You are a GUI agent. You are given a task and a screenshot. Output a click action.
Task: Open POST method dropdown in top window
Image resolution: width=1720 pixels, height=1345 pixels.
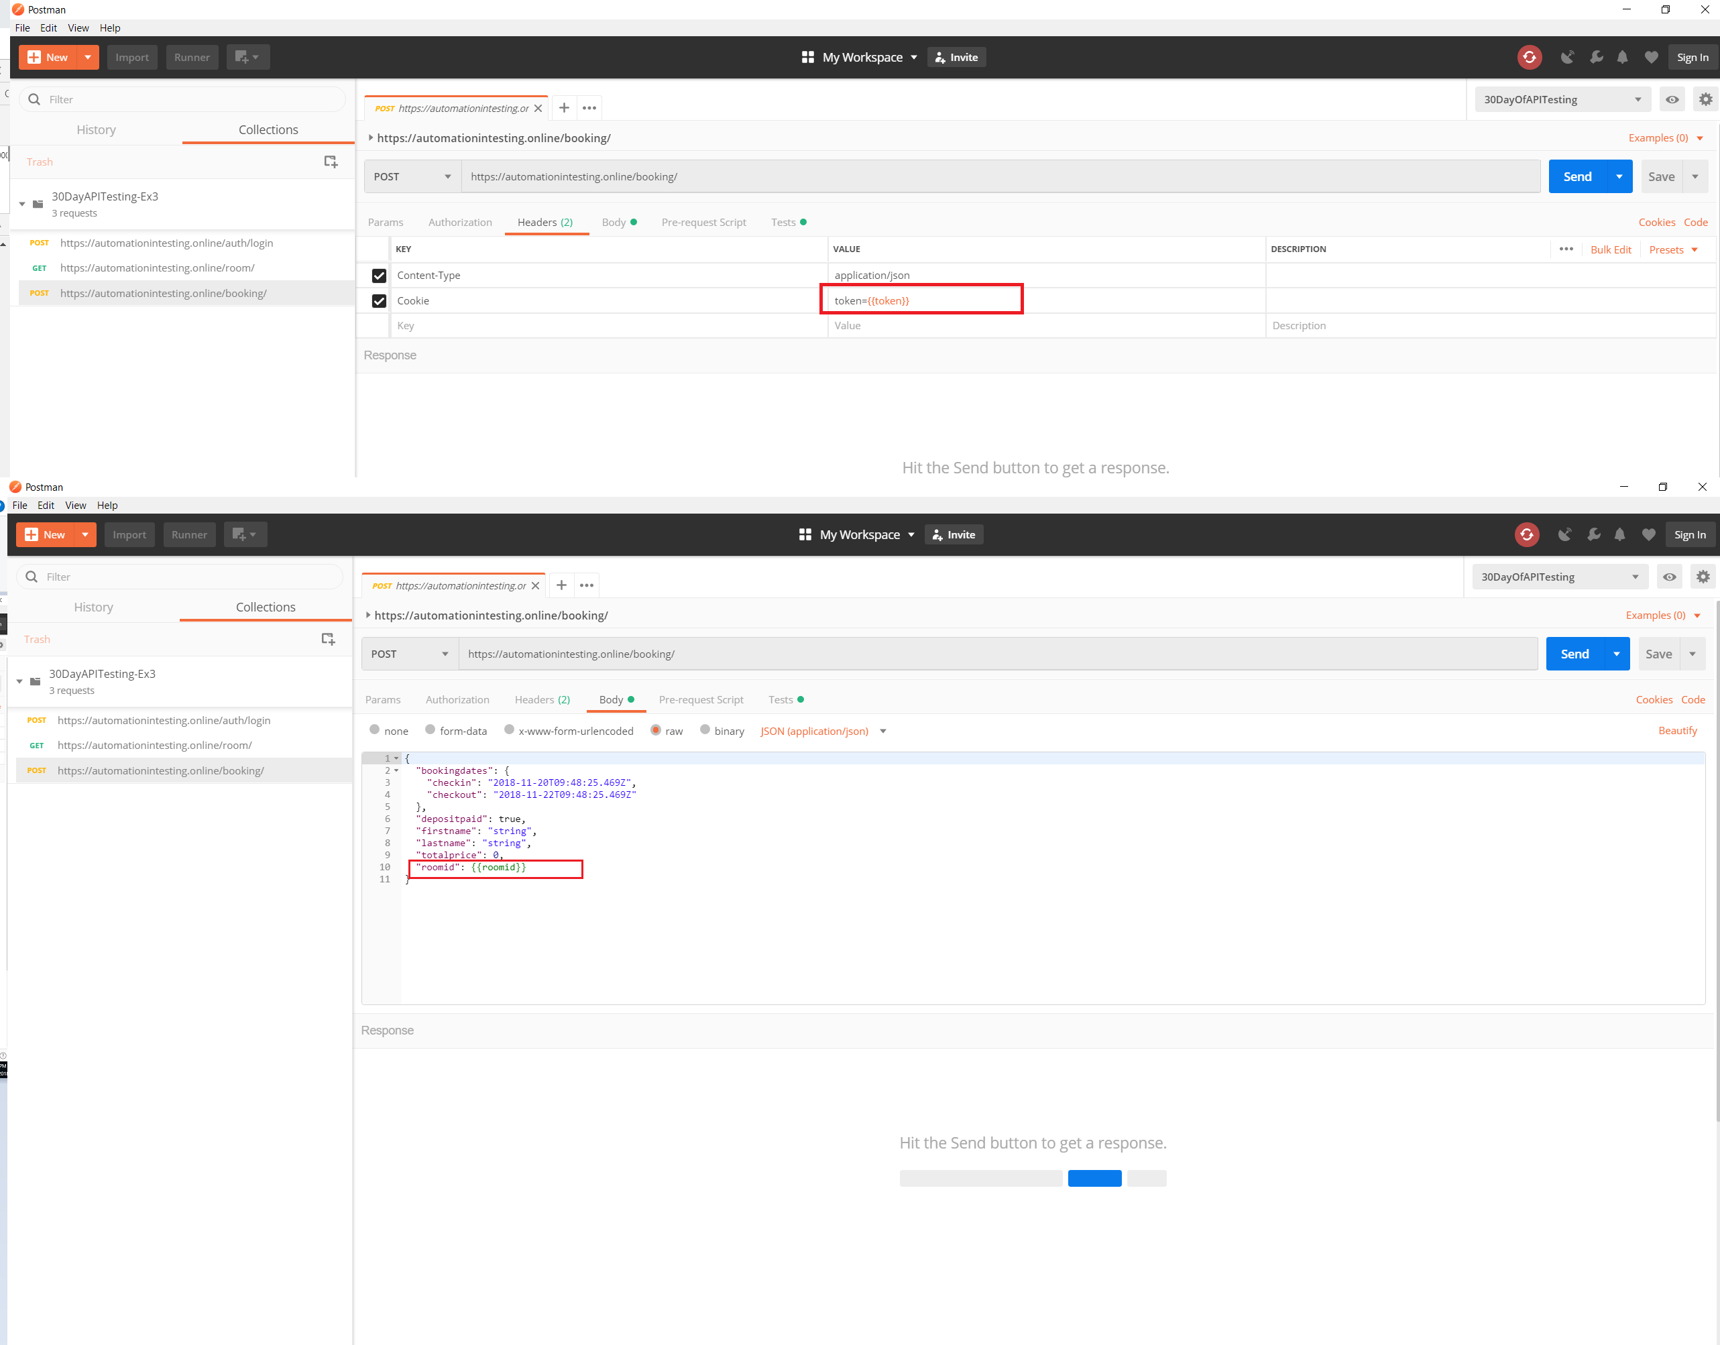[x=412, y=176]
